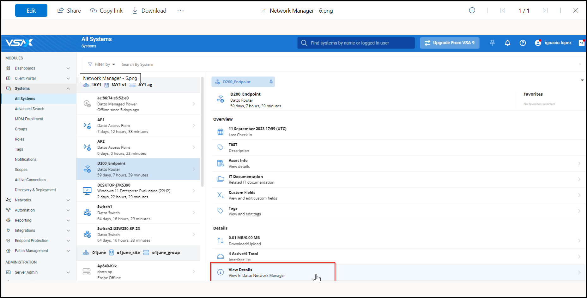Click the Find systems search field

pyautogui.click(x=356, y=43)
